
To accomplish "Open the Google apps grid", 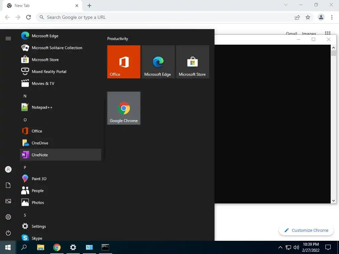I will tap(328, 33).
